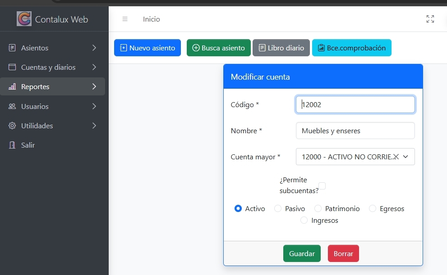
Task: Click the hamburger menu icon in header
Action: tap(125, 19)
